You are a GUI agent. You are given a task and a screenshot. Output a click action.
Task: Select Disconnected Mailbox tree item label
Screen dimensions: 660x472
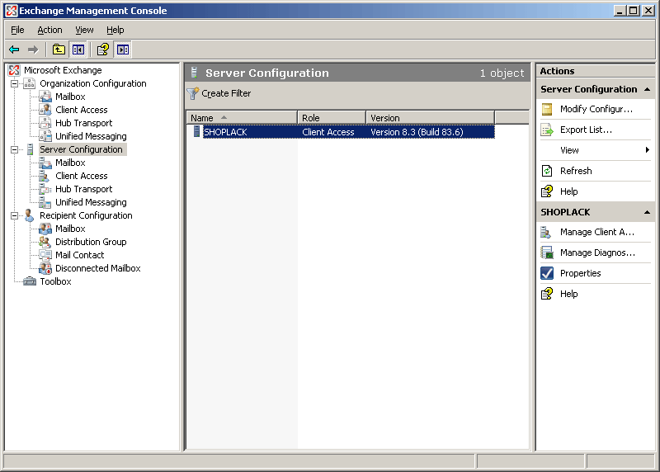click(x=98, y=268)
